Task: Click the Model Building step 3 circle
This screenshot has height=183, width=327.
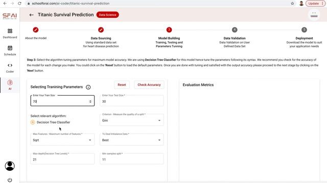Action: click(169, 30)
